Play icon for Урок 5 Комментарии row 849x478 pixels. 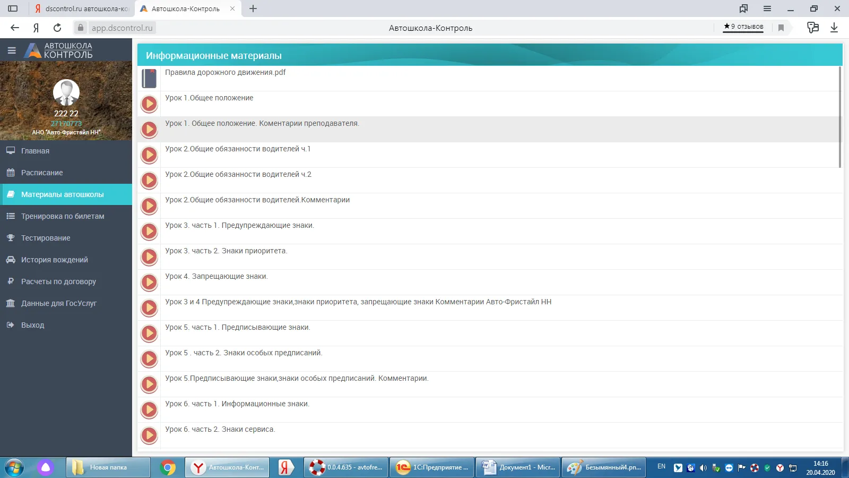pos(149,385)
